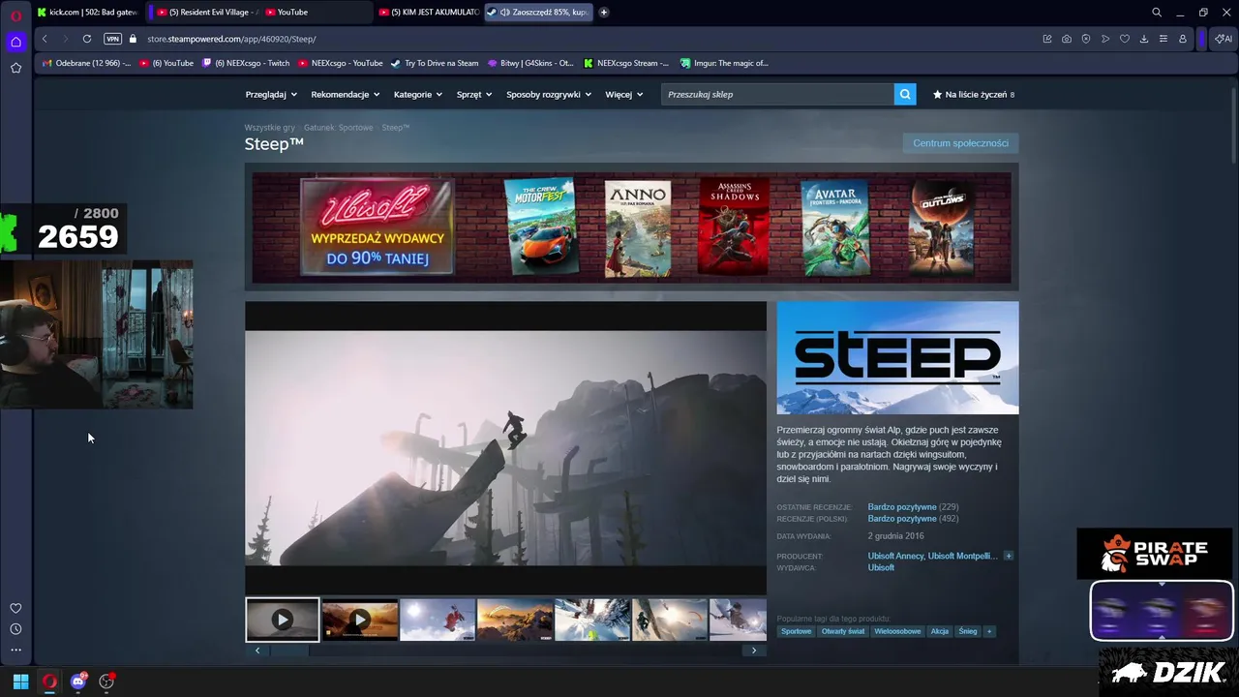The width and height of the screenshot is (1239, 697).
Task: Select Akcja tag
Action: coord(940,631)
